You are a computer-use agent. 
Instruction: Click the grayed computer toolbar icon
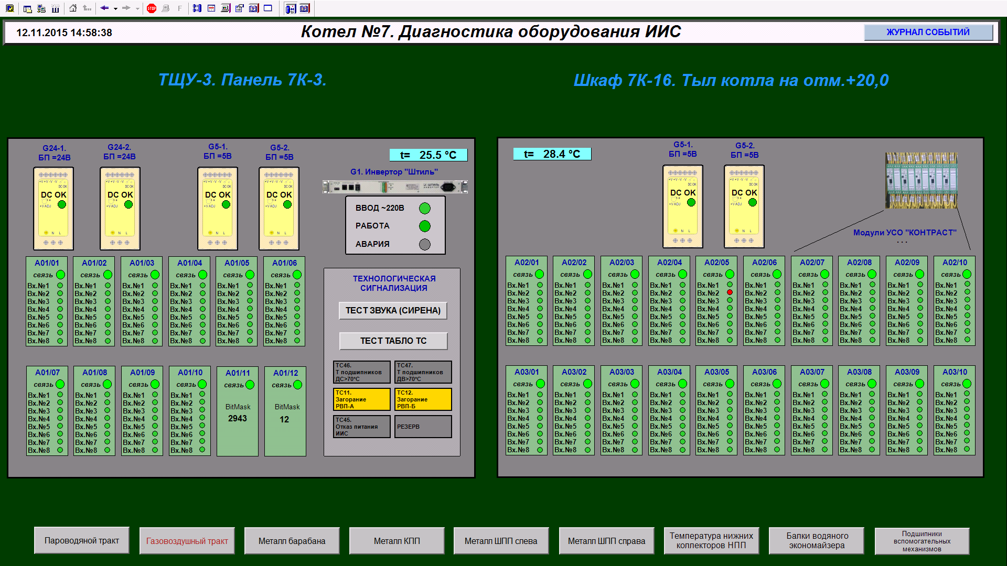pos(166,8)
